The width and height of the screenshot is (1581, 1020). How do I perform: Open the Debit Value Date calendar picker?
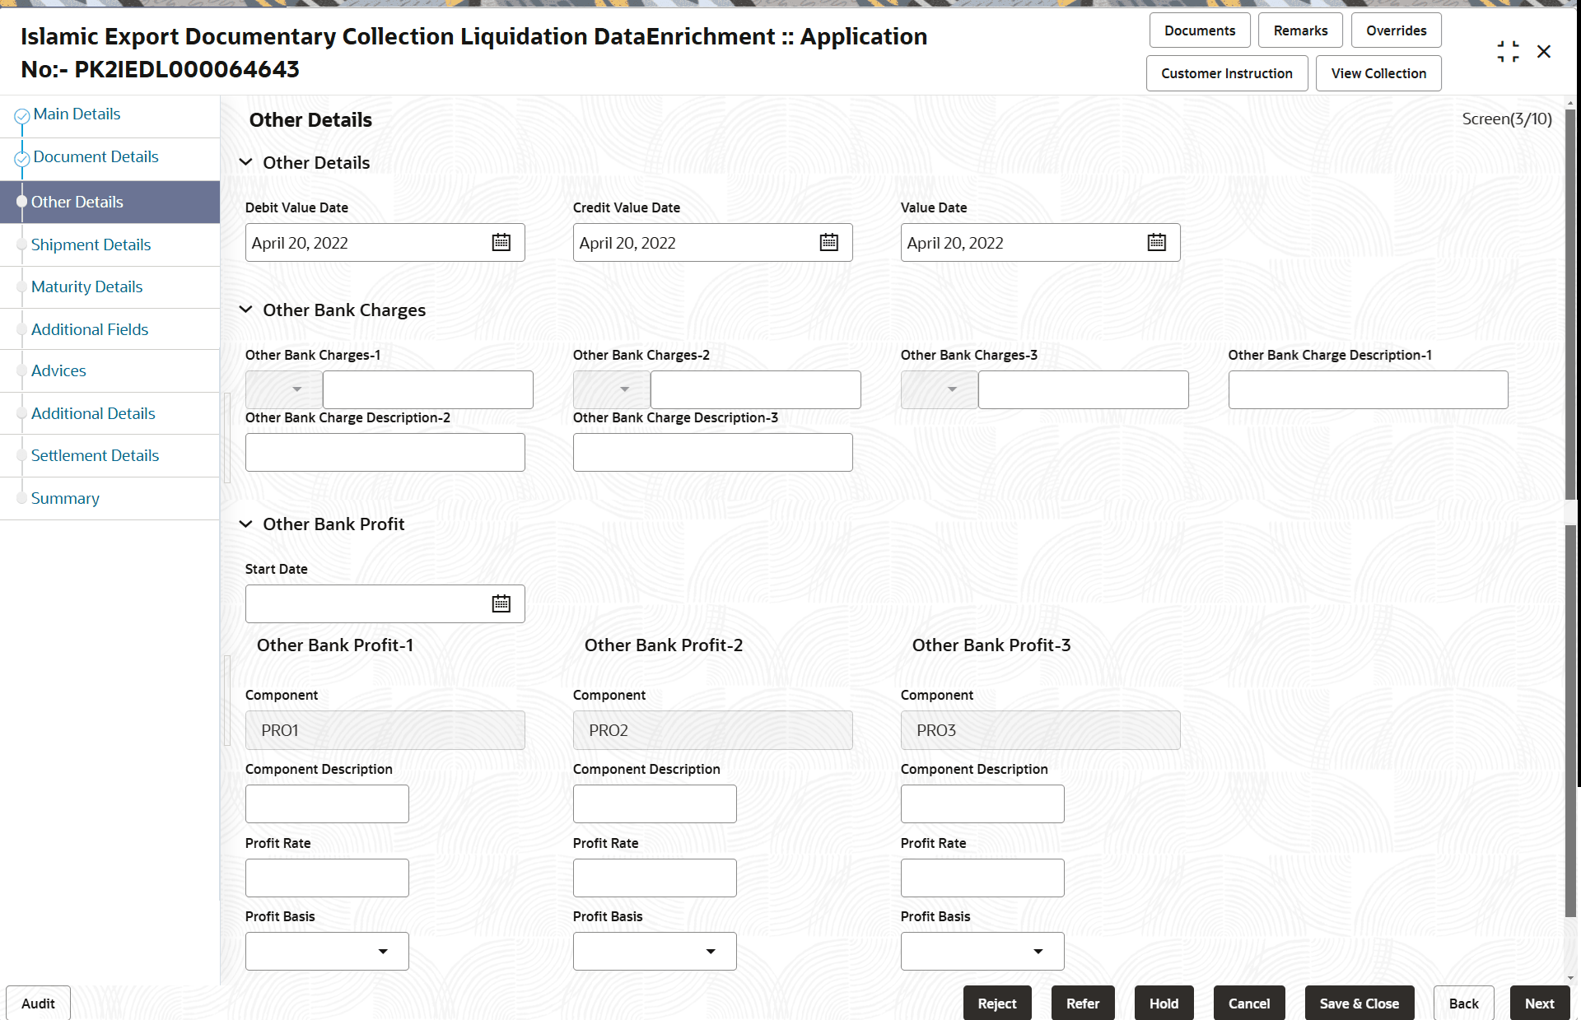pos(501,243)
